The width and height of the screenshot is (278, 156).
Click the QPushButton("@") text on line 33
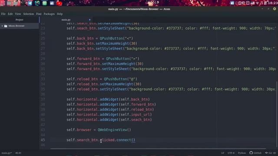121,79
